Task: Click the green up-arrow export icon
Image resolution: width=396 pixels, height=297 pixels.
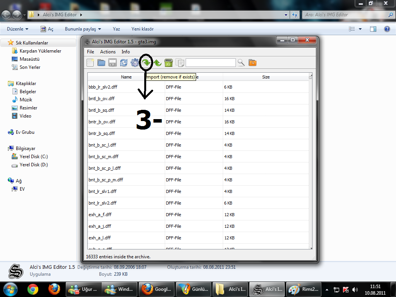Action: coord(157,63)
